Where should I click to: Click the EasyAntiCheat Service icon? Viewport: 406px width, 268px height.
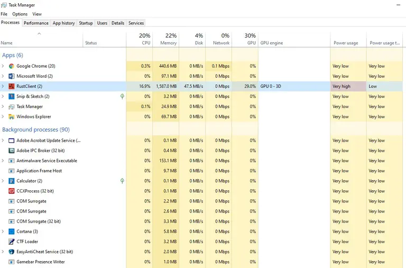pyautogui.click(x=12, y=252)
